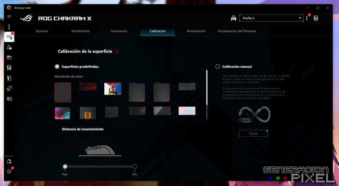Screen dimensions: 339x186
Task: Select the red ROG wide mouse pad thumbnail
Action: pos(88,87)
